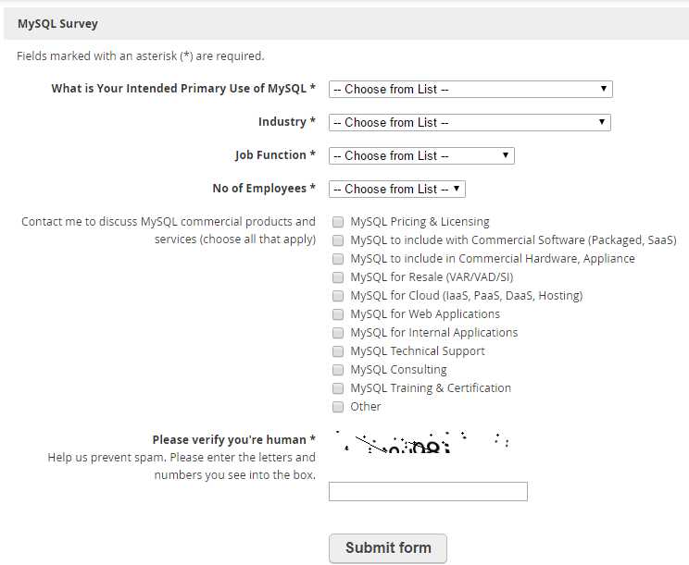The height and width of the screenshot is (565, 689).
Task: Open the Job Function dropdown
Action: click(x=421, y=155)
